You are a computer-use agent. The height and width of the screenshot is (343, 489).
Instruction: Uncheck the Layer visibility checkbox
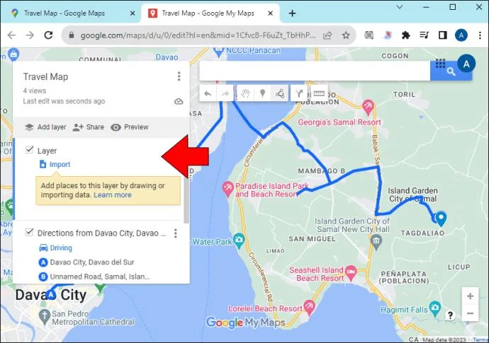click(x=29, y=150)
